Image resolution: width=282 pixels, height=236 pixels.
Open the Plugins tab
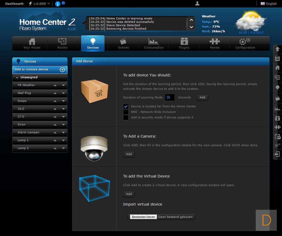coord(184,44)
